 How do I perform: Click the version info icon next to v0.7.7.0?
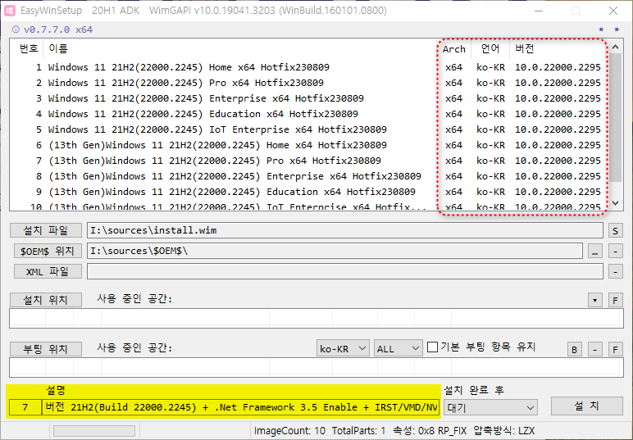tap(16, 29)
